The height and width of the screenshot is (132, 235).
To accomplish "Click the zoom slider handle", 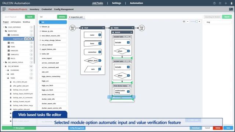I will pos(197,22).
